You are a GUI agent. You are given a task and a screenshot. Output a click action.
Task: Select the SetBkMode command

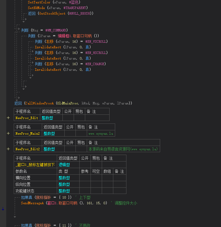tap(36, 8)
